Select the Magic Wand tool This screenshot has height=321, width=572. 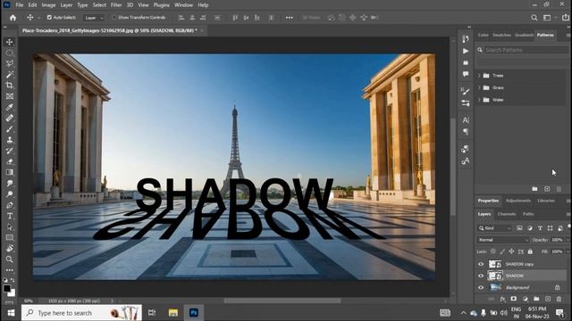click(x=10, y=75)
